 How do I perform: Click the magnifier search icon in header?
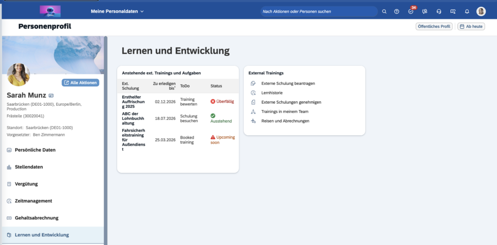coord(384,11)
